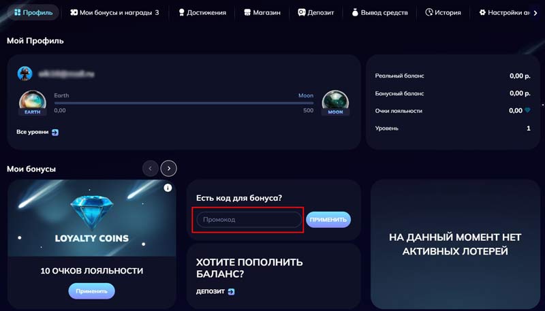Click the no active lotteries banner
This screenshot has width=545, height=311.
click(x=455, y=244)
